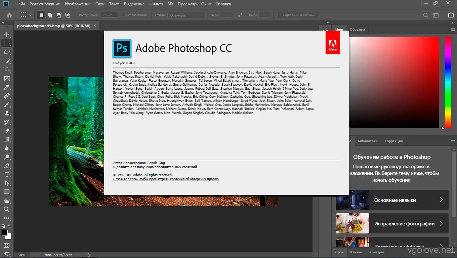This screenshot has height=258, width=457.
Task: Open the Файл menu
Action: coord(20,4)
